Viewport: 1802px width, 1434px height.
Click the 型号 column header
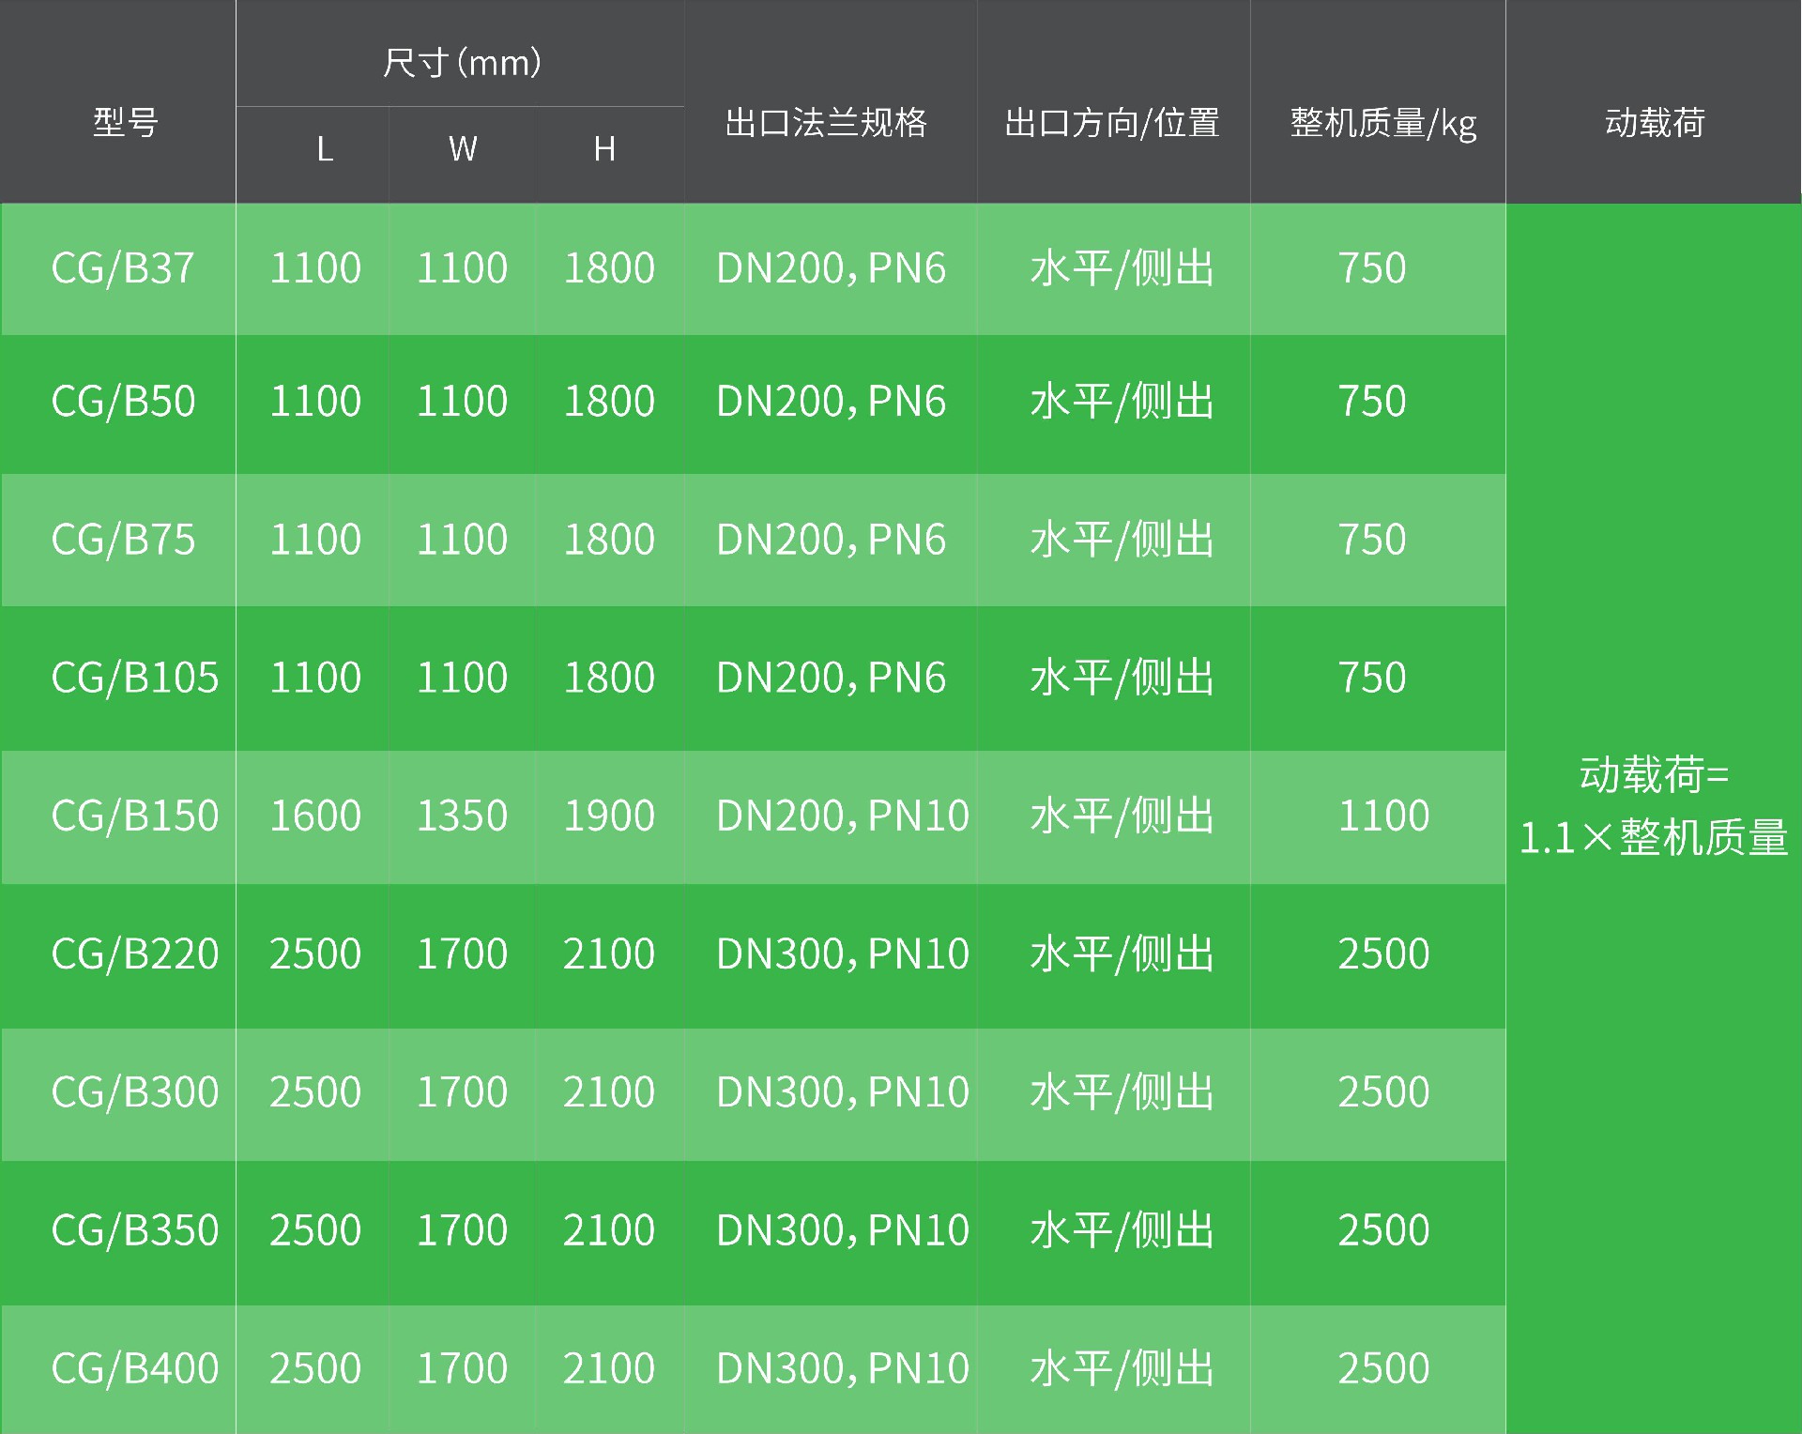125,122
